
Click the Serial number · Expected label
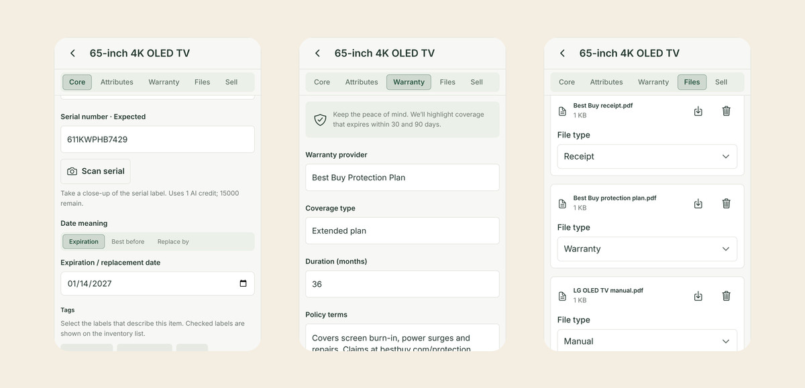coord(103,117)
